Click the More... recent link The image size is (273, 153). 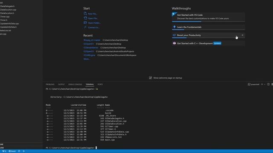click(x=87, y=59)
